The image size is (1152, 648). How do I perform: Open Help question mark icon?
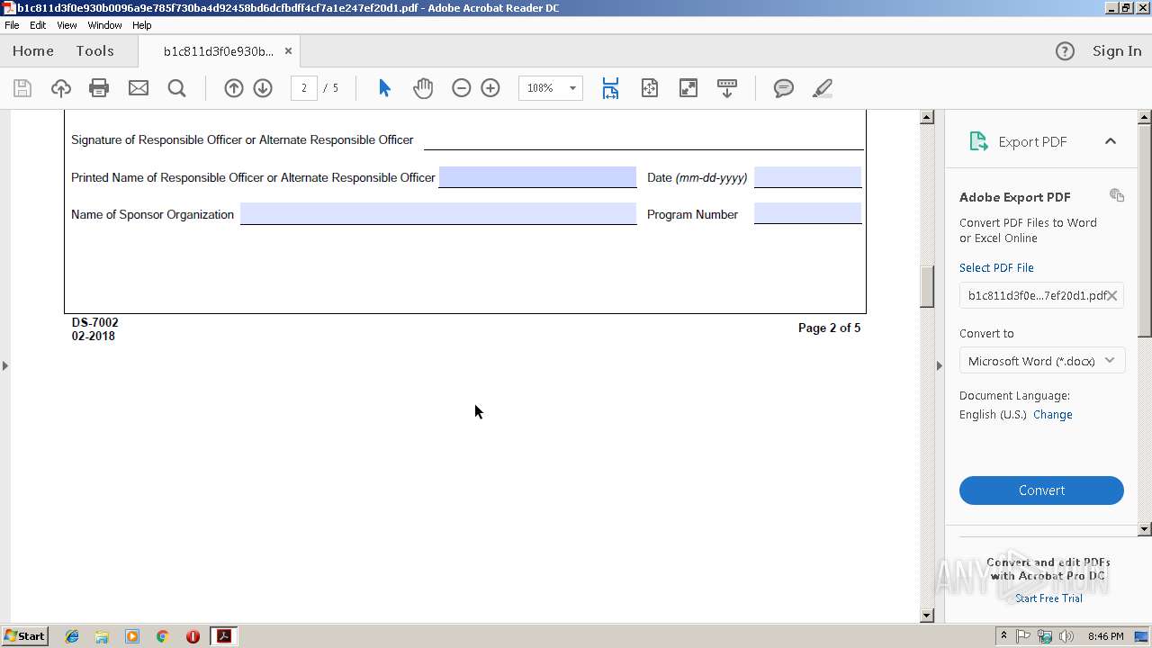point(1065,51)
